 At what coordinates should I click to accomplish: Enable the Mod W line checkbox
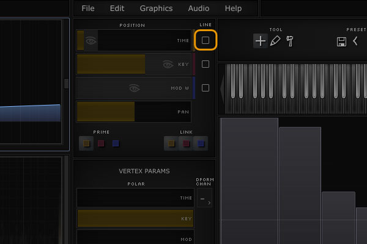pyautogui.click(x=206, y=88)
